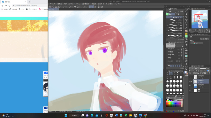211x118 pixels.
Task: Select 水彩 watercolor sub tool group
Action: coord(170,11)
